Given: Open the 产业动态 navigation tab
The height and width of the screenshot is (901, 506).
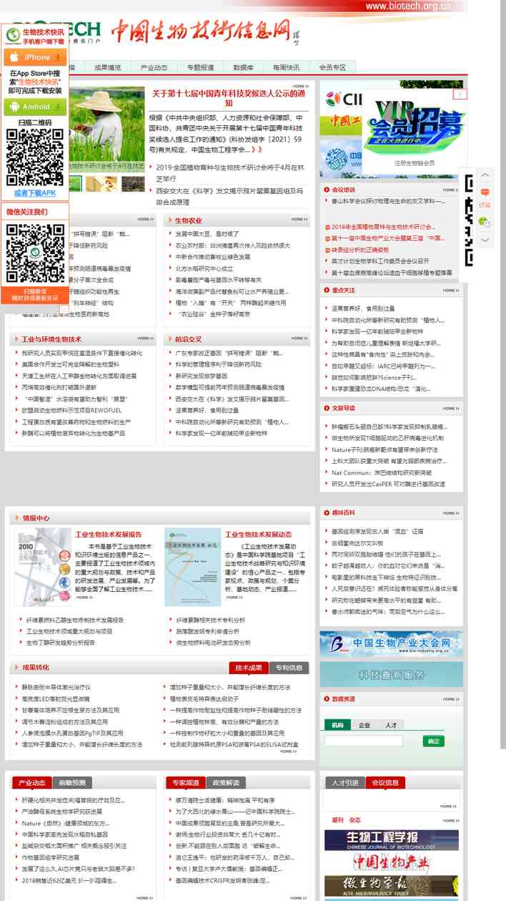Looking at the screenshot, I should coord(154,68).
